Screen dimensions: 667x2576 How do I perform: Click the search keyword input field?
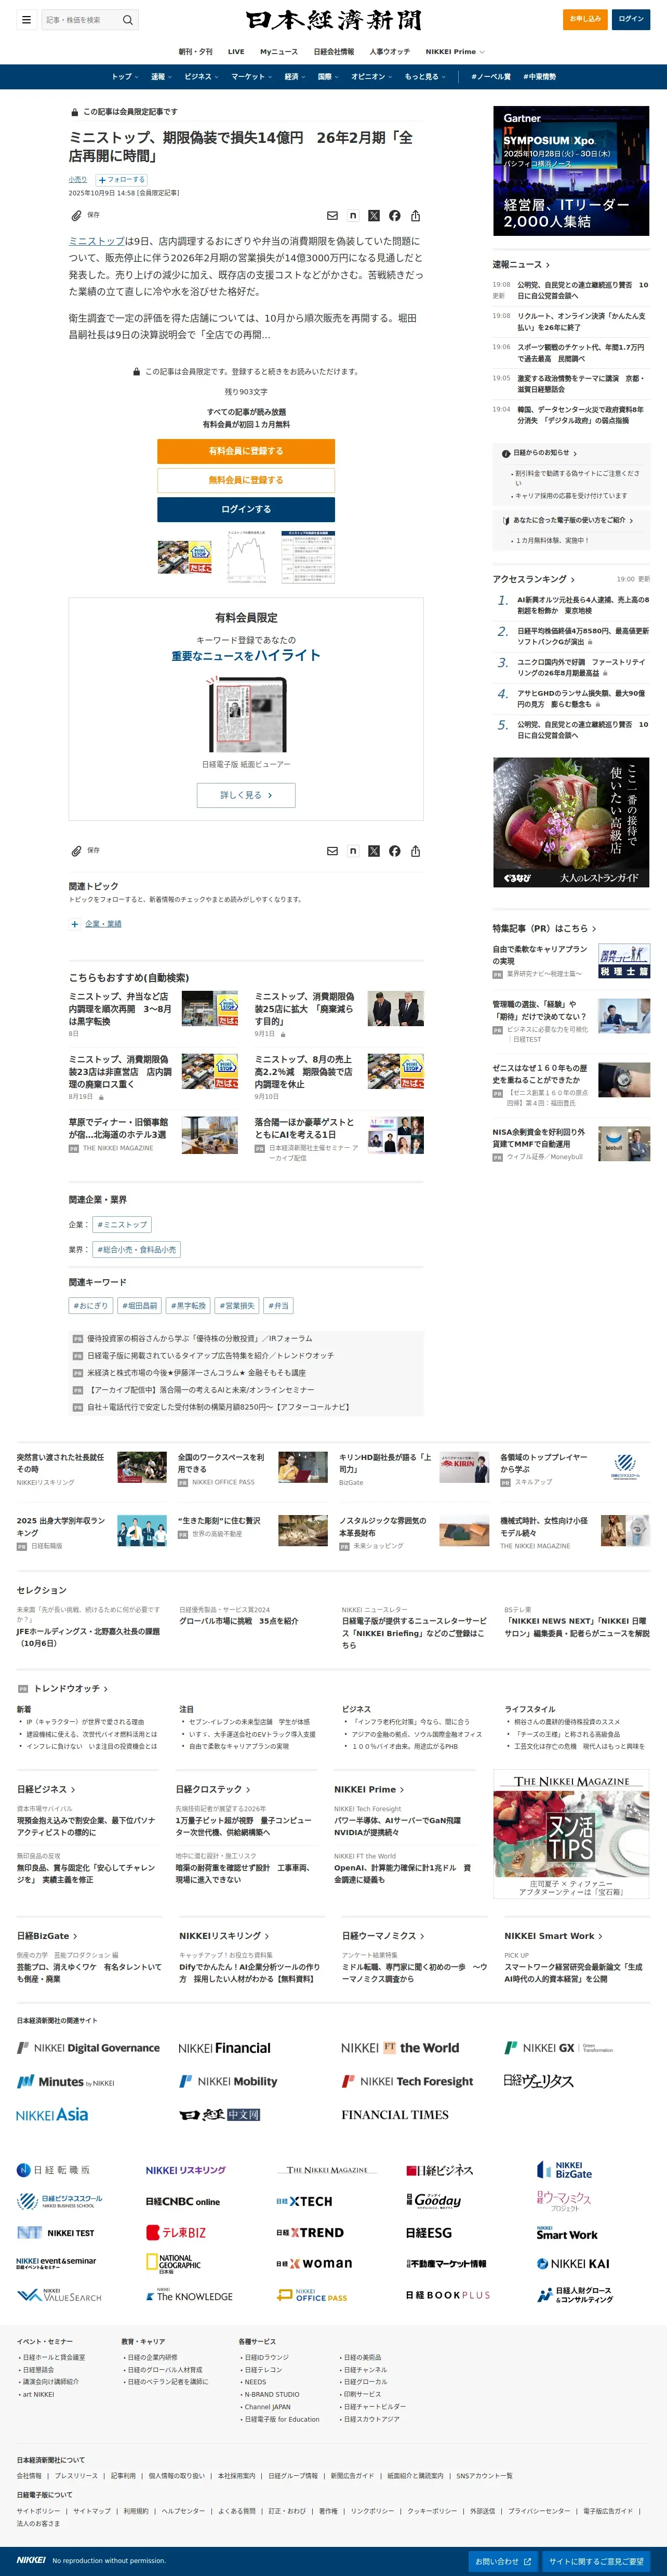click(81, 19)
